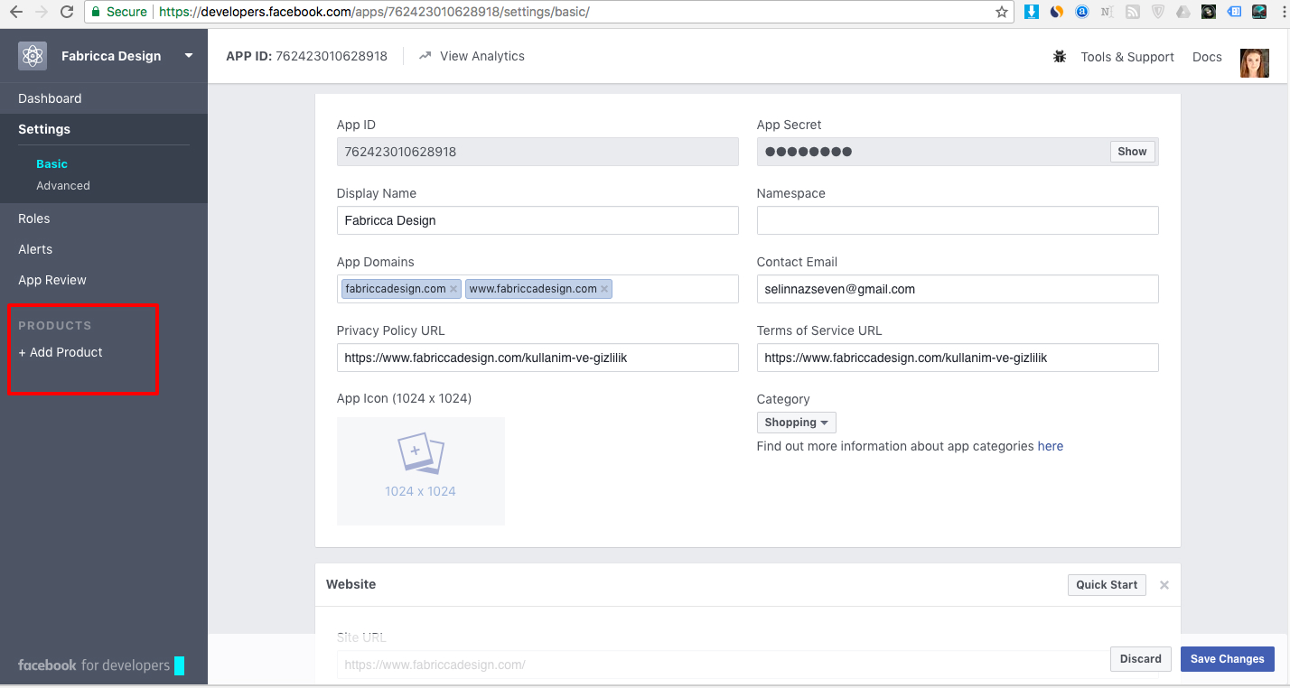Click the blue download arrow extension icon

(x=1032, y=12)
